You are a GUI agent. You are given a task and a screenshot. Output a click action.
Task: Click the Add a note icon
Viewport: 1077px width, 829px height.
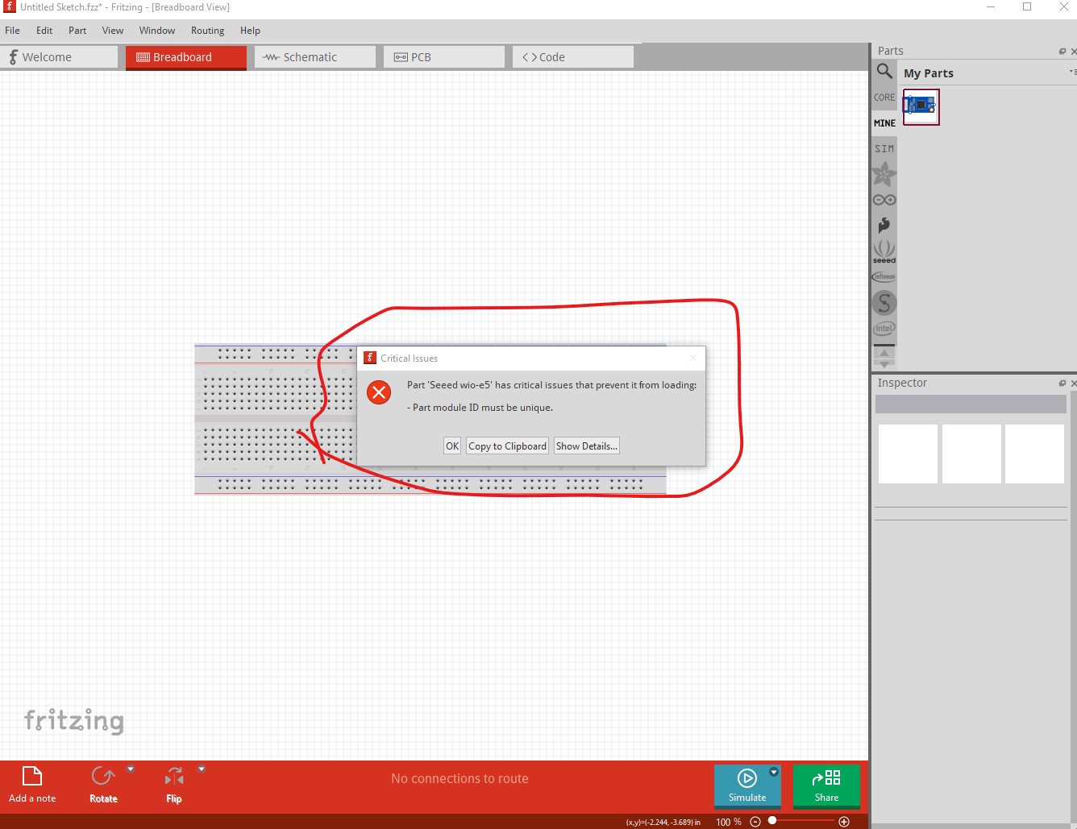coord(32,777)
